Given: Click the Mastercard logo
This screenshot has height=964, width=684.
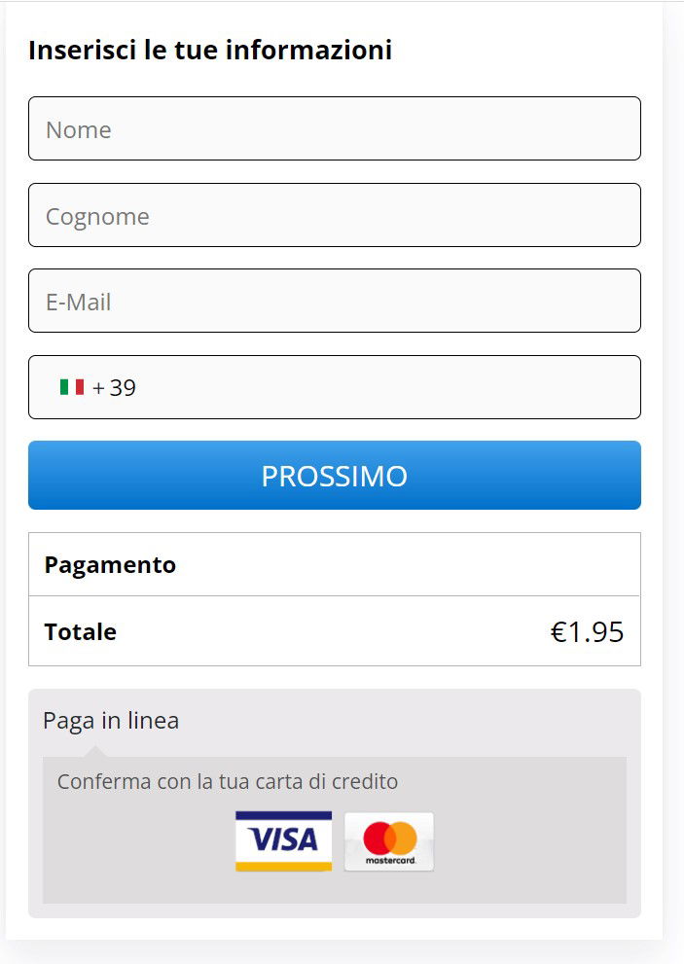Looking at the screenshot, I should (x=389, y=840).
